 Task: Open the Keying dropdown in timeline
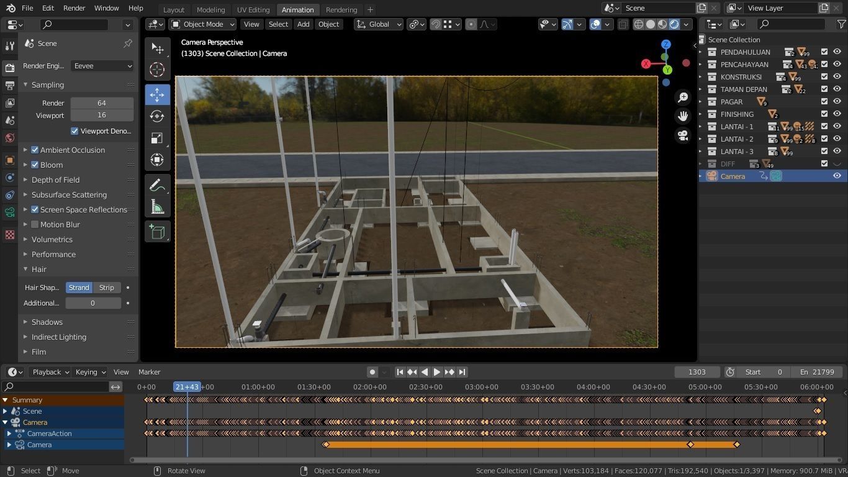(90, 372)
